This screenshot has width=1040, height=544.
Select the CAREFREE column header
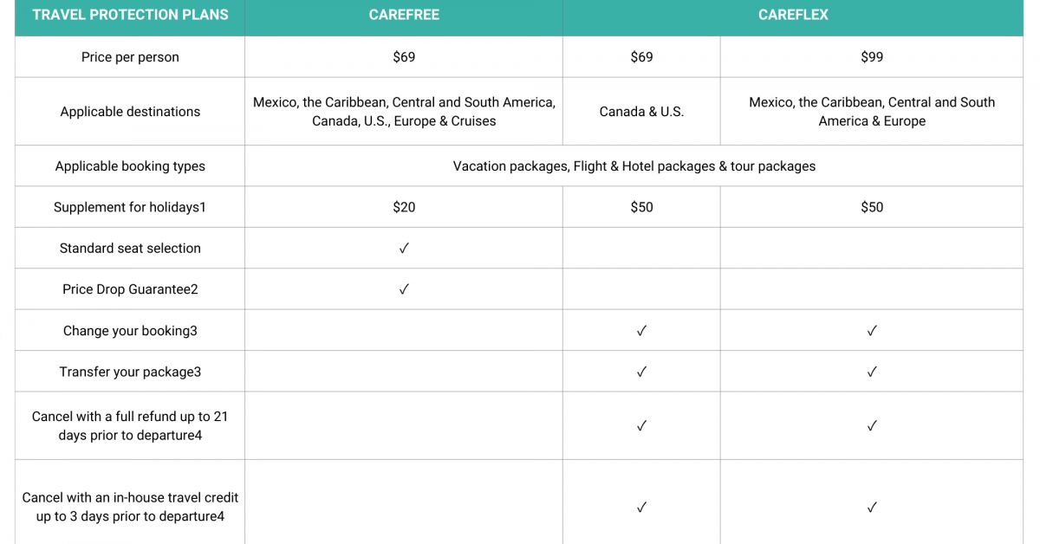(x=404, y=15)
